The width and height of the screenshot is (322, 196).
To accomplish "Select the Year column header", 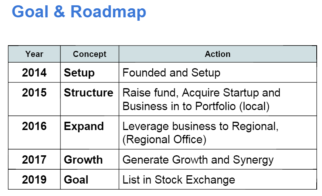I will click(34, 54).
